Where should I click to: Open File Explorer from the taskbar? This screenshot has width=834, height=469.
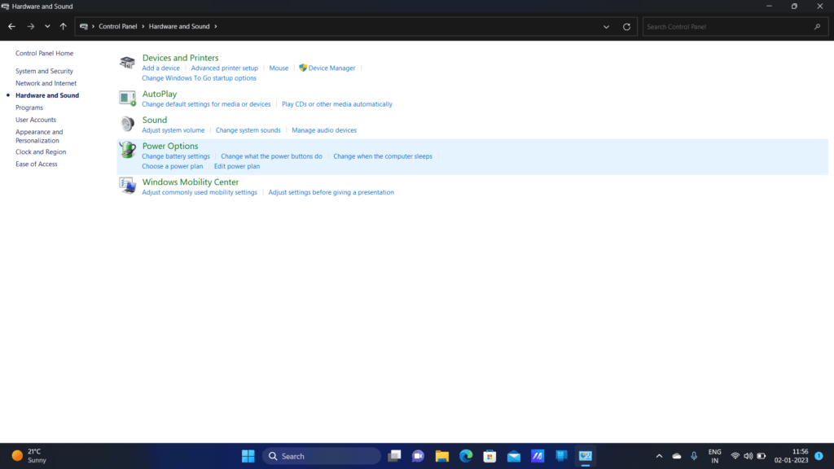(x=442, y=456)
